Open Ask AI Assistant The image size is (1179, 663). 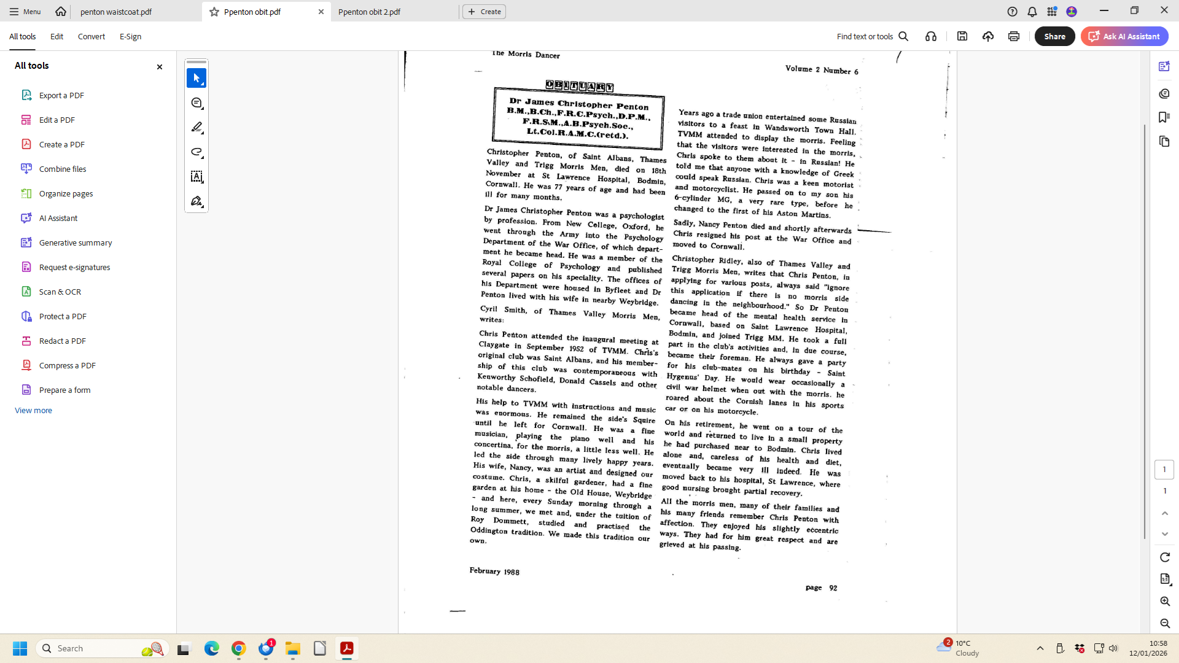(x=1124, y=36)
